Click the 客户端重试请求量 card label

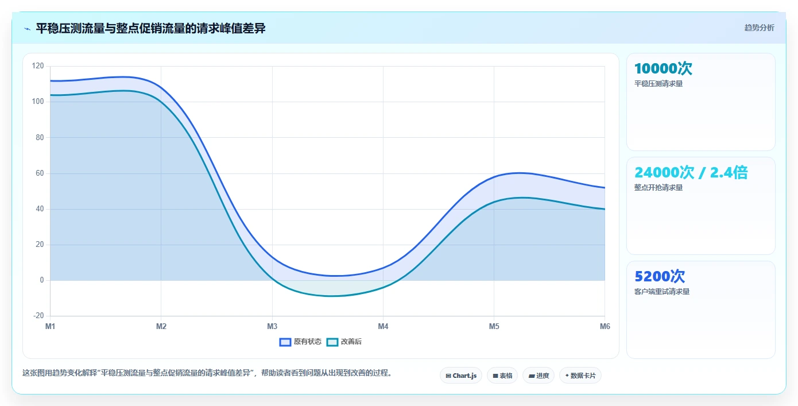662,292
